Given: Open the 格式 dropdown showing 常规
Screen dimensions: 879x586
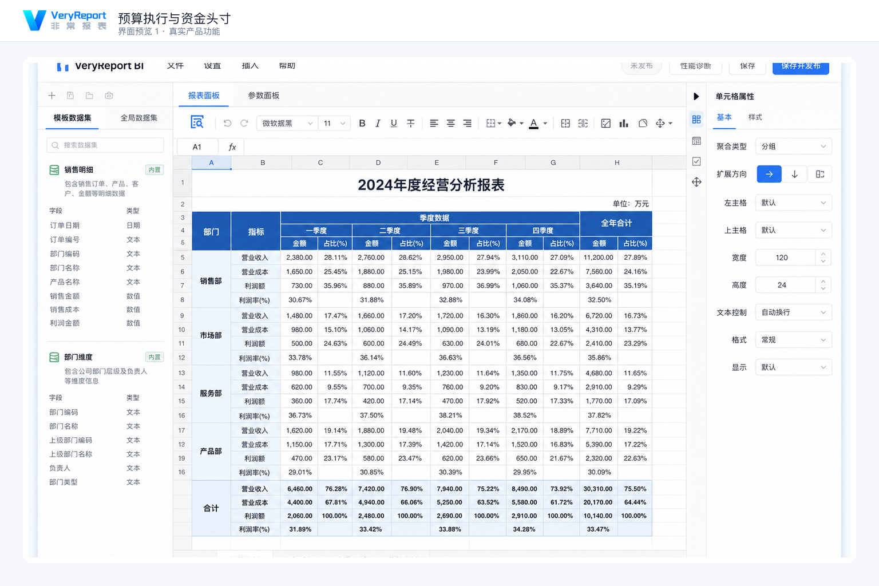Looking at the screenshot, I should click(x=794, y=340).
